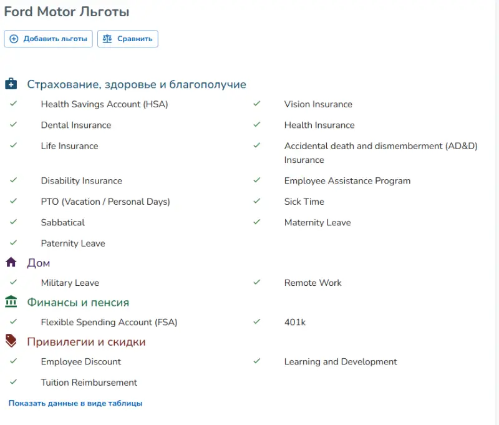Click the checkmark next to Sabbatical
The width and height of the screenshot is (499, 425).
click(x=13, y=222)
